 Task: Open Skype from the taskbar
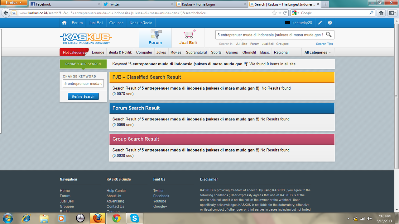135,218
